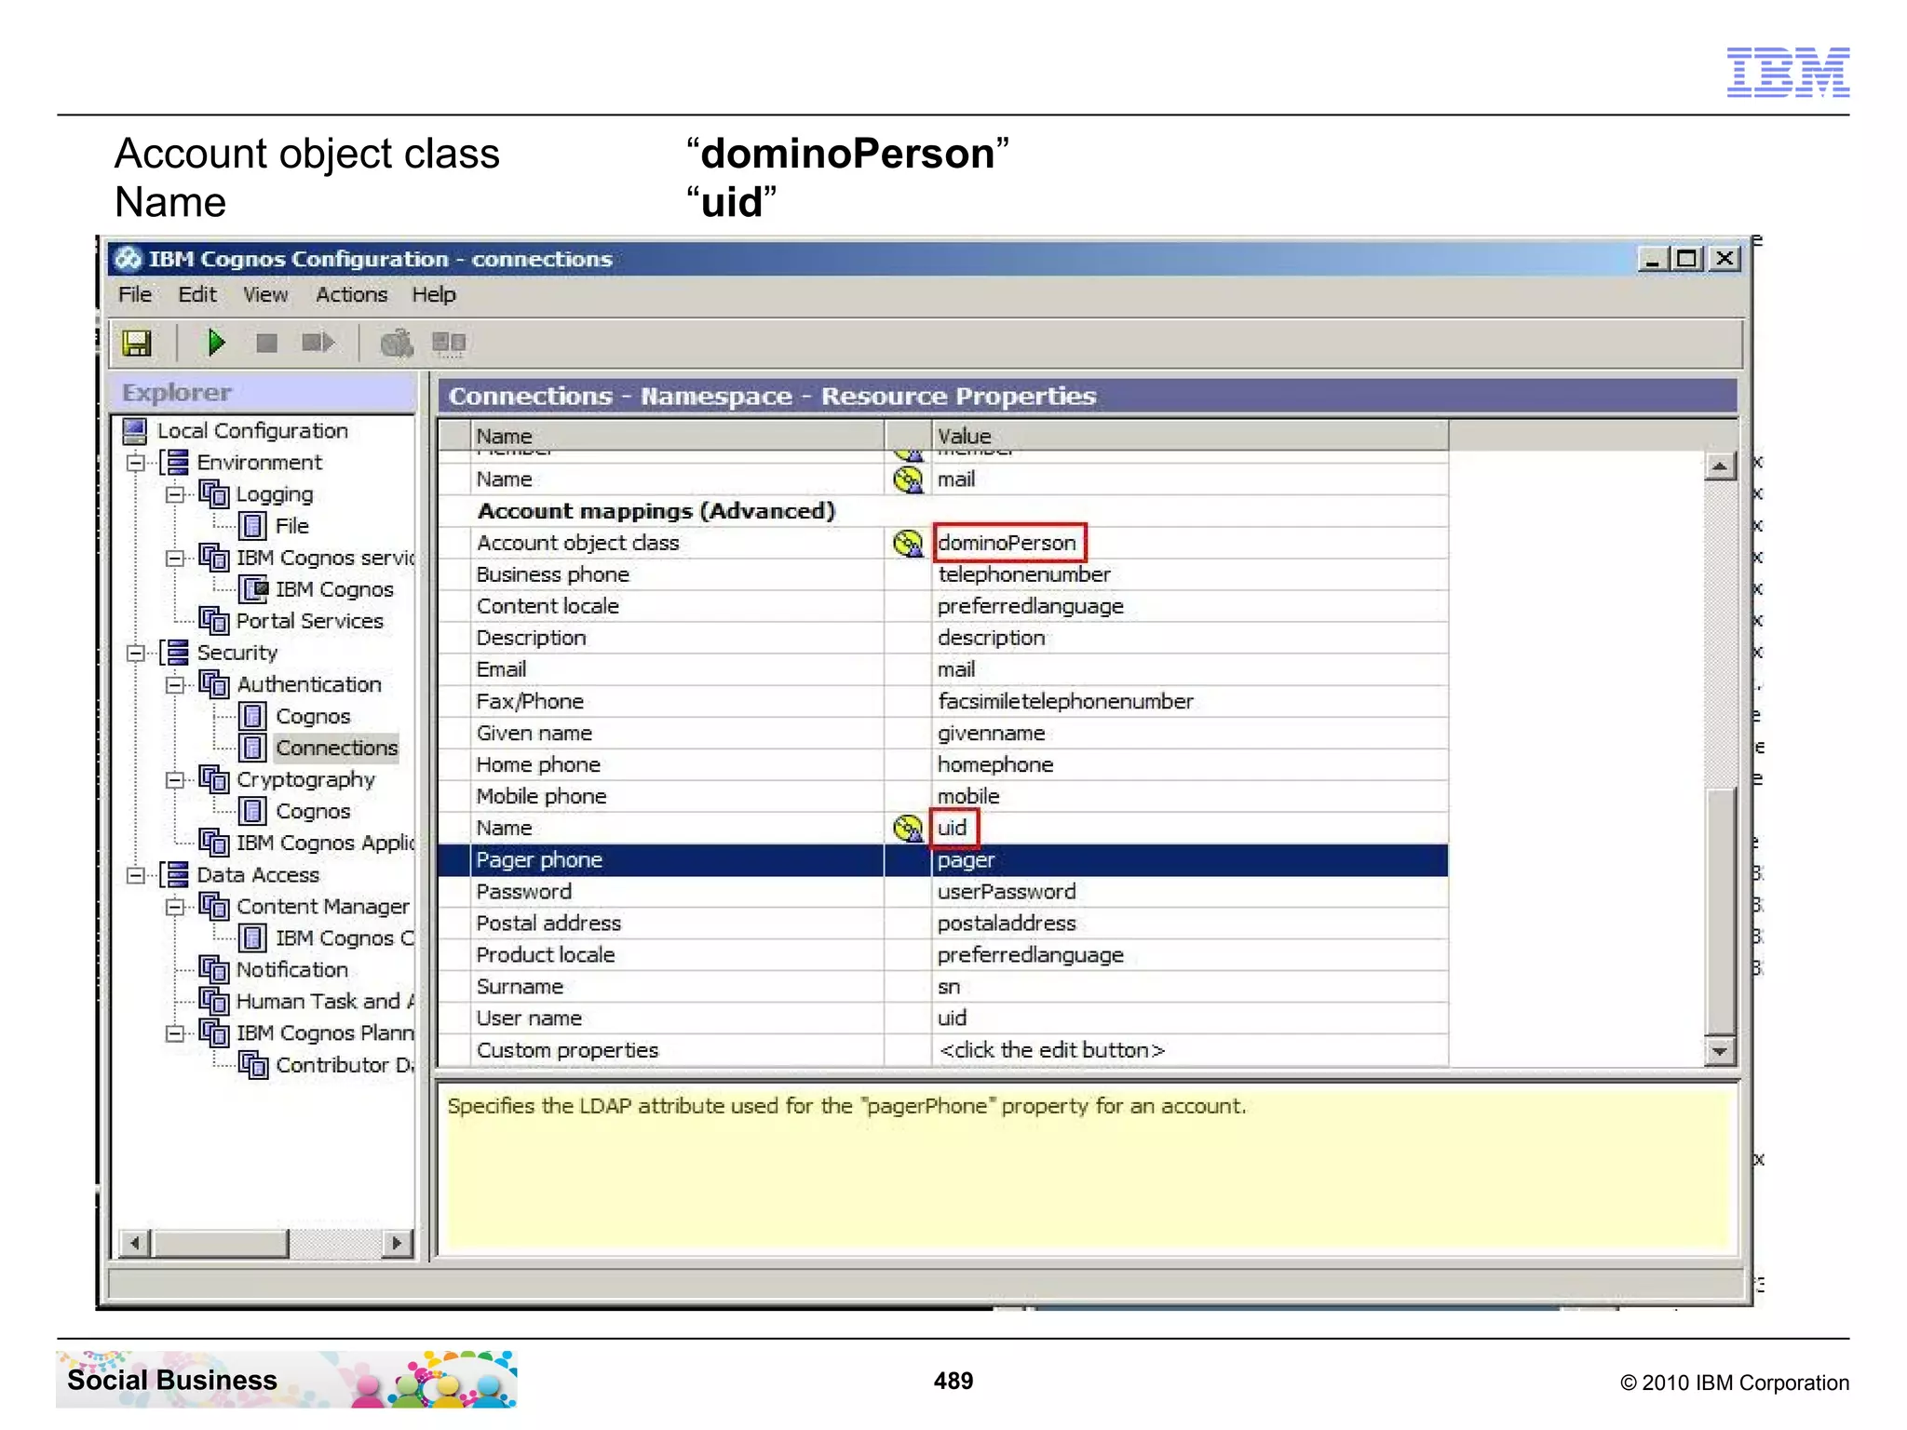Click the Portal Services node icon
Image resolution: width=1907 pixels, height=1430 pixels.
pyautogui.click(x=214, y=621)
